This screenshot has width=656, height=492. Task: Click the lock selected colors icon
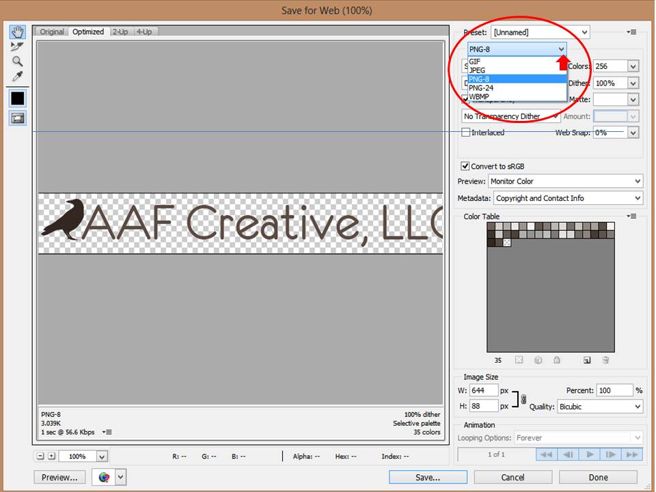557,360
